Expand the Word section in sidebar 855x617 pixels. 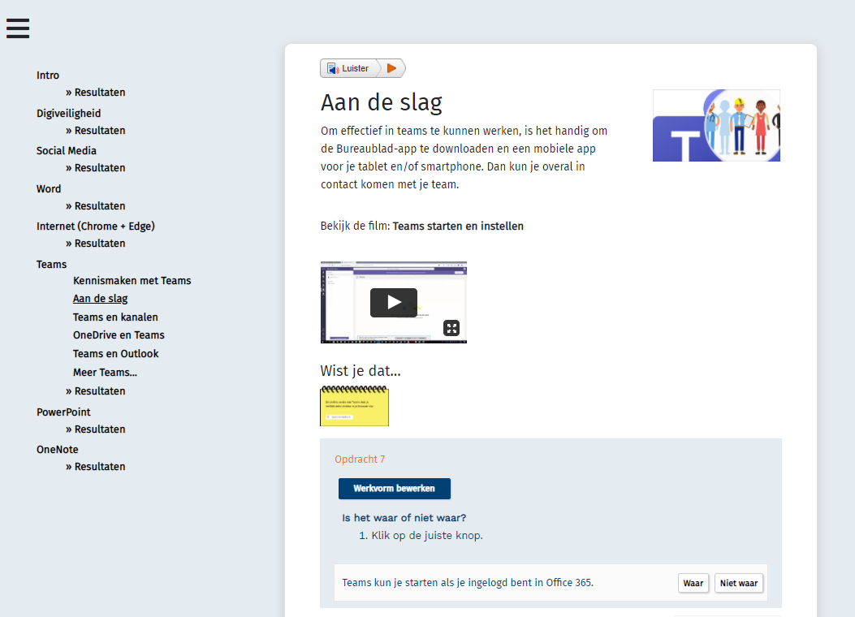(x=49, y=189)
